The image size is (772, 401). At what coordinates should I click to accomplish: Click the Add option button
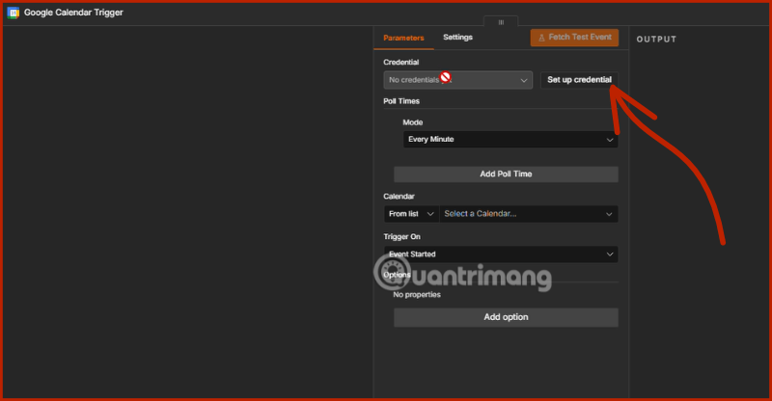pos(506,317)
